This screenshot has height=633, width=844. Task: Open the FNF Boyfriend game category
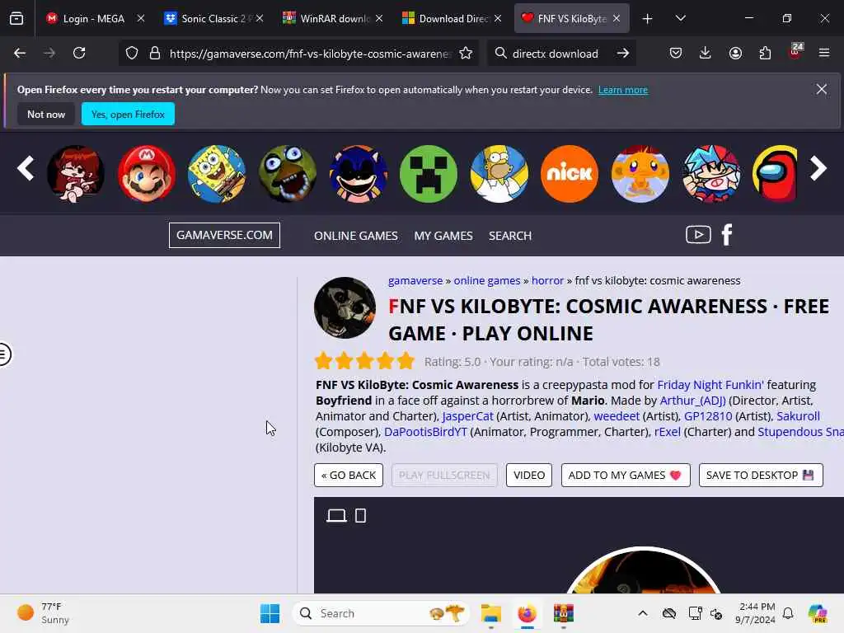coord(711,174)
